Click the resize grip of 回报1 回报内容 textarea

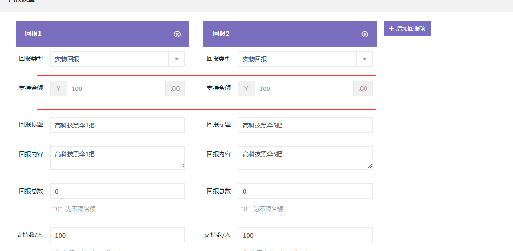pyautogui.click(x=182, y=167)
